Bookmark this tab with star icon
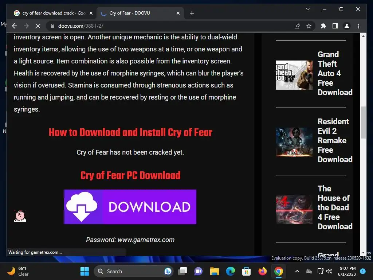This screenshot has height=280, width=373. pyautogui.click(x=309, y=26)
